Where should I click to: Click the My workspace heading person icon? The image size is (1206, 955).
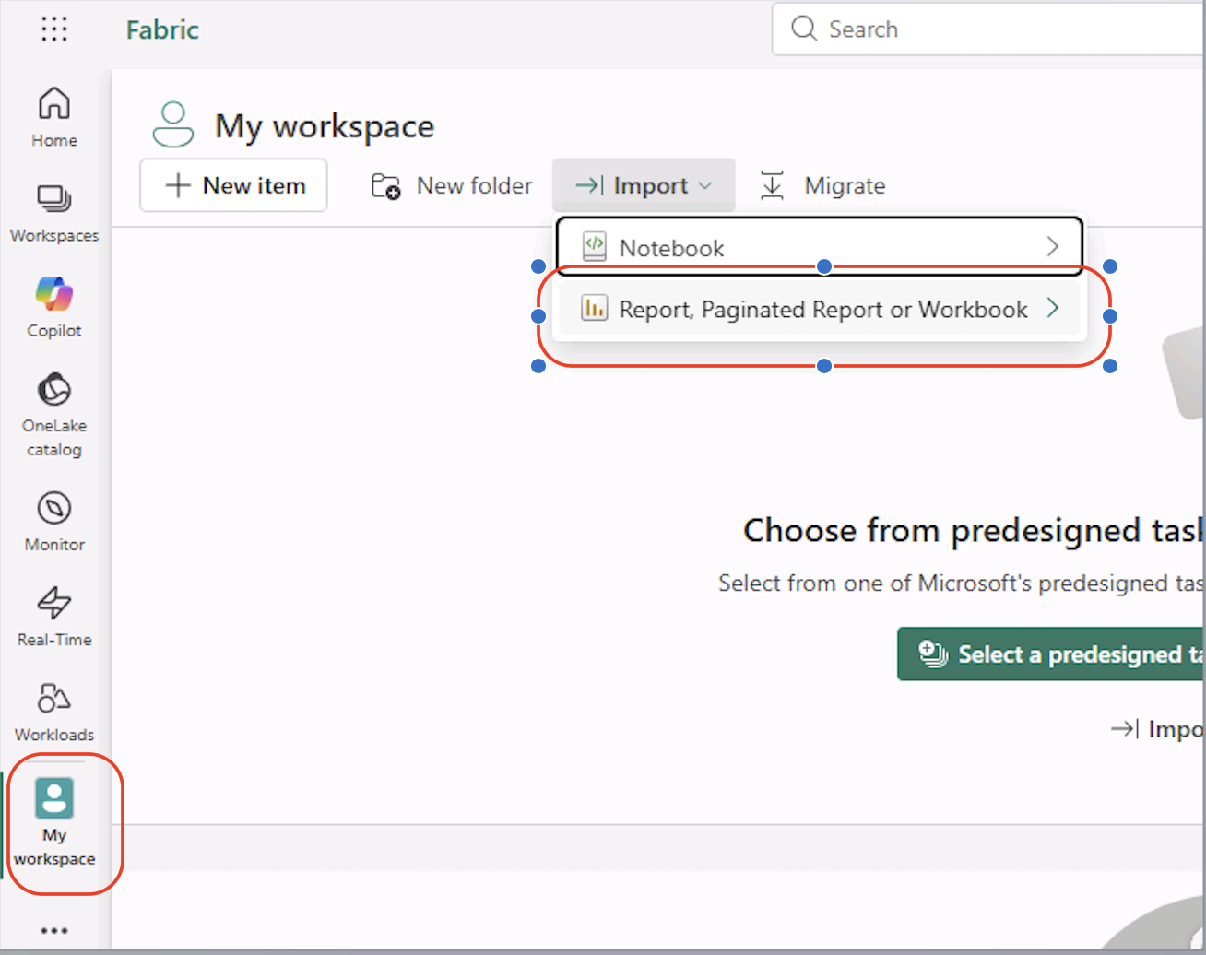(x=173, y=125)
